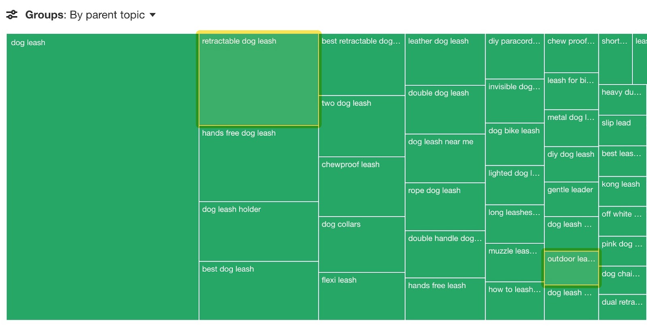This screenshot has width=647, height=329.
Task: Select the rope dog leash tile
Action: 445,206
